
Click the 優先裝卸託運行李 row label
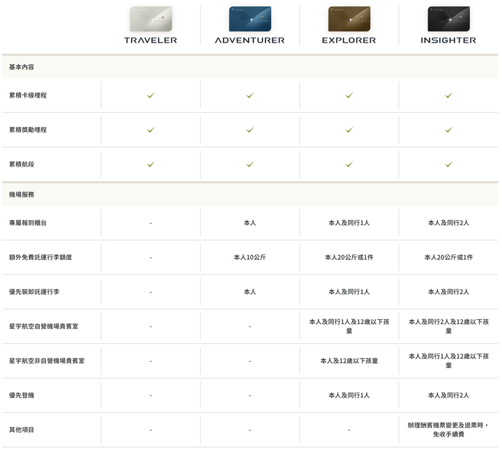tap(34, 292)
